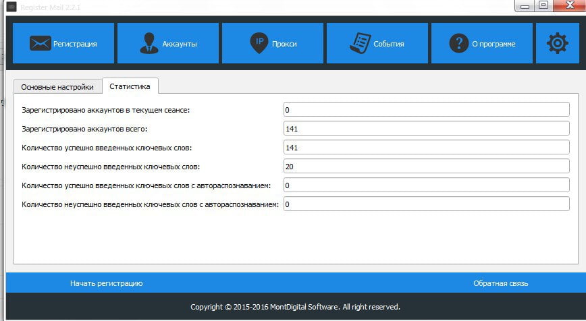Click Начать регистрацию button
The height and width of the screenshot is (321, 586).
click(x=106, y=283)
